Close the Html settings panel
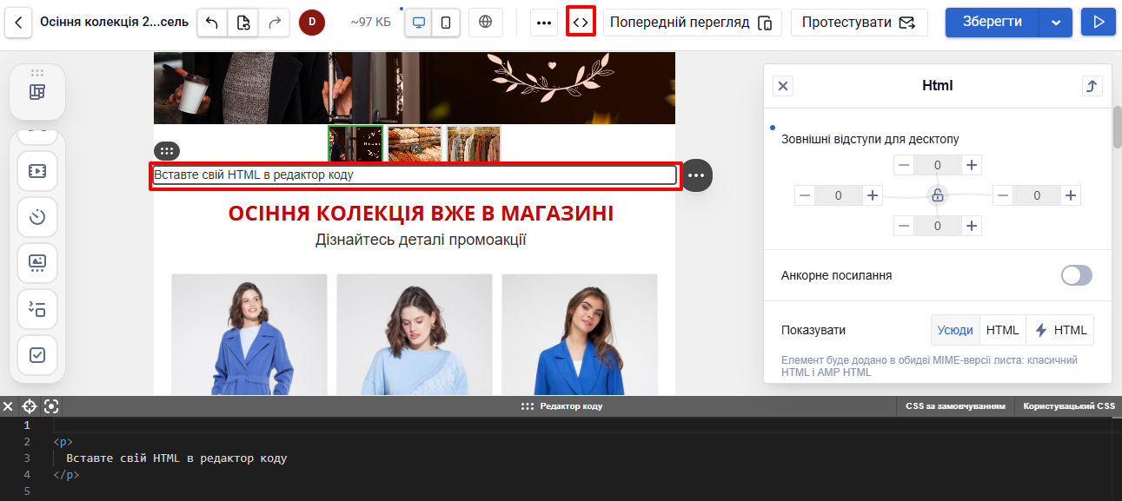Image resolution: width=1122 pixels, height=501 pixels. [x=783, y=86]
